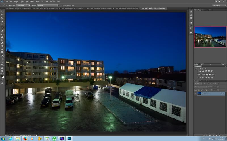227x141 pixels.
Task: Add a Levels adjustment
Action: 203,71
